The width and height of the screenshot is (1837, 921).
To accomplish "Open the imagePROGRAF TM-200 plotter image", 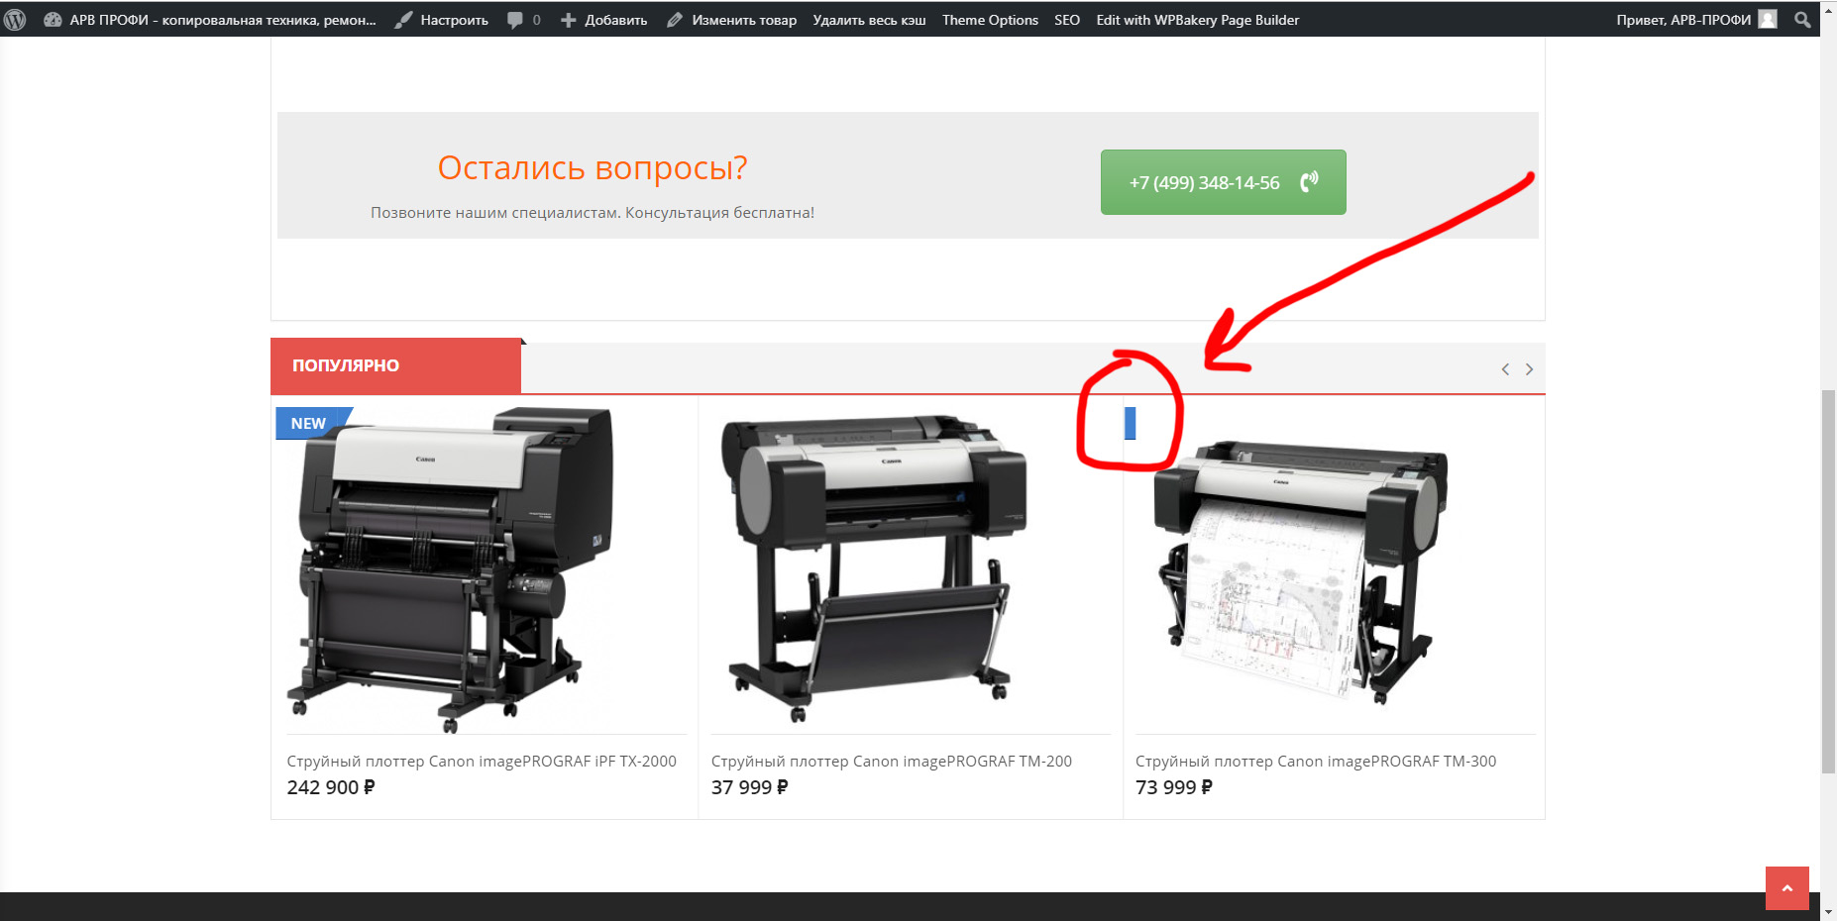I will (876, 568).
